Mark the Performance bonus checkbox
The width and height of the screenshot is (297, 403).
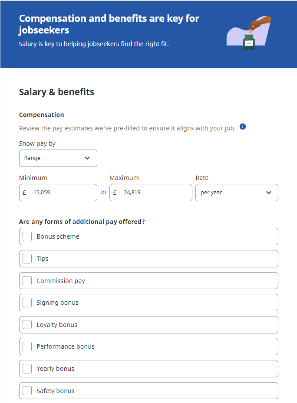pos(27,346)
